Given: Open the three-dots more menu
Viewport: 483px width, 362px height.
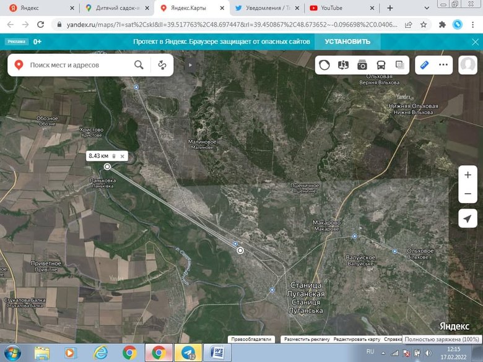Looking at the screenshot, I should pyautogui.click(x=443, y=65).
